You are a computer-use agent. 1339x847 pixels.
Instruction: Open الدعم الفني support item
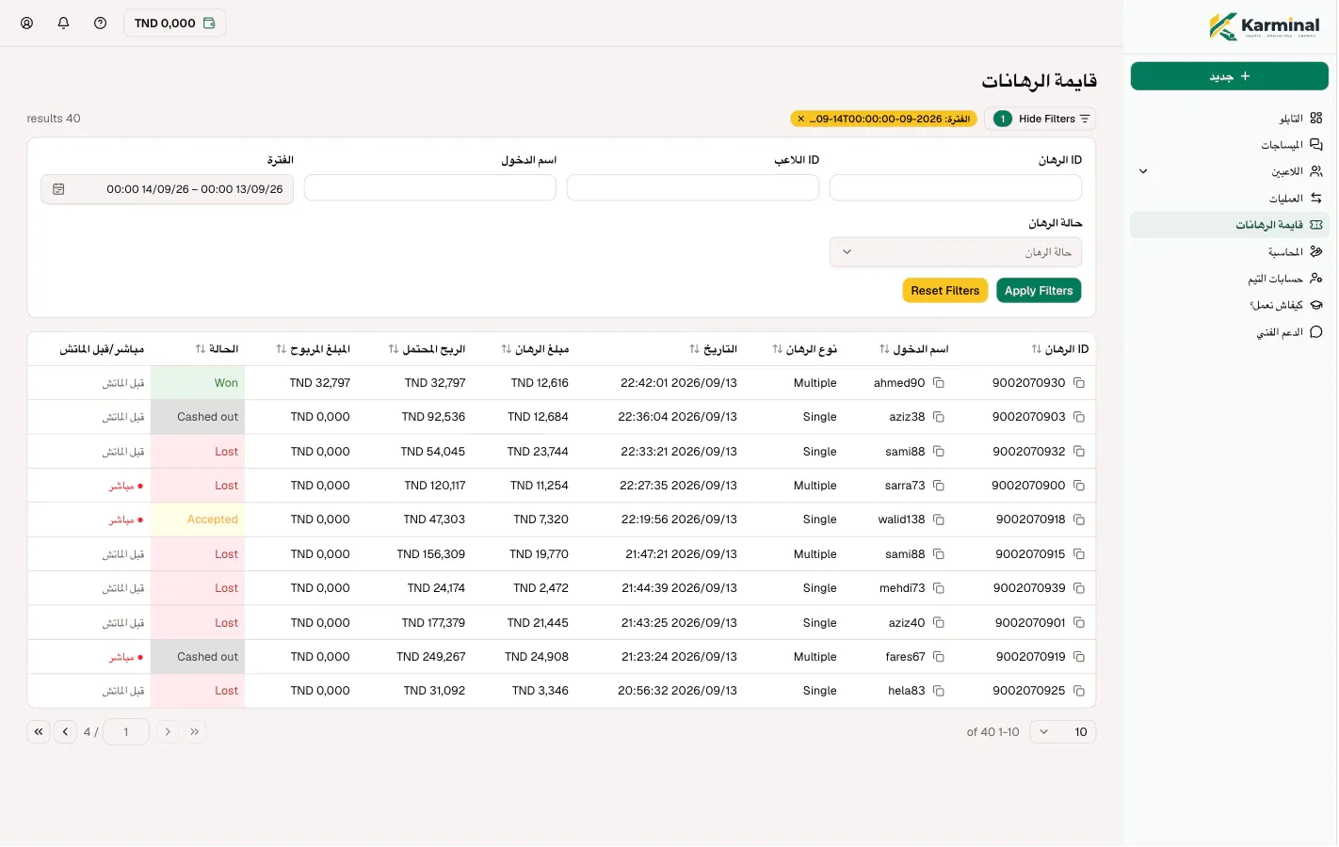tap(1289, 332)
